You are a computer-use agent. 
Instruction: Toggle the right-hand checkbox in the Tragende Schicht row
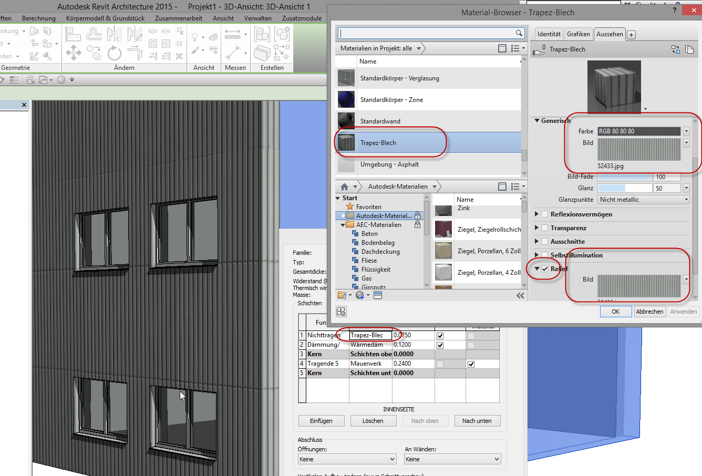click(471, 364)
